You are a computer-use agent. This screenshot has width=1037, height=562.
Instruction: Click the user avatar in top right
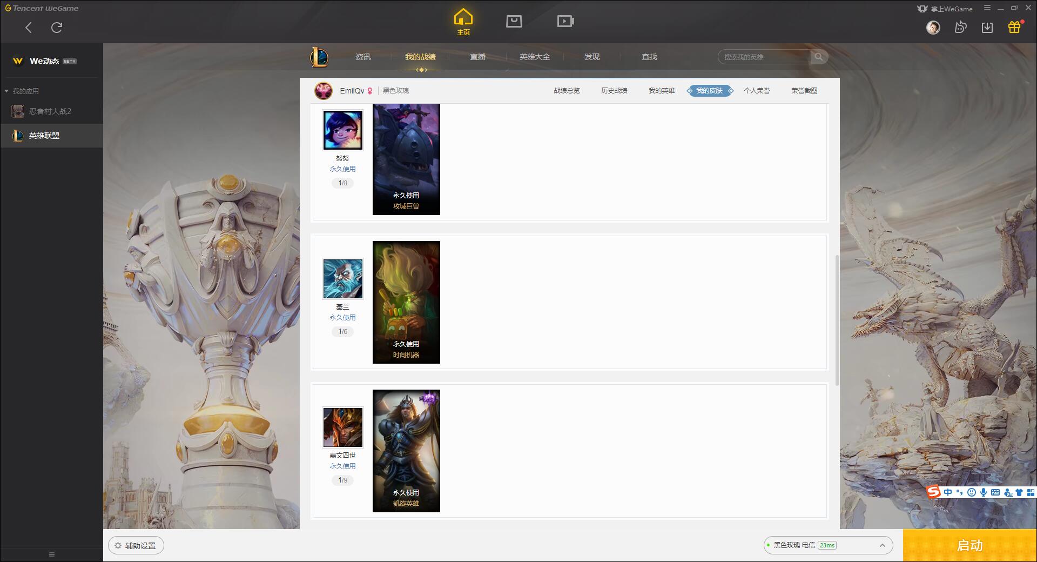click(x=933, y=28)
